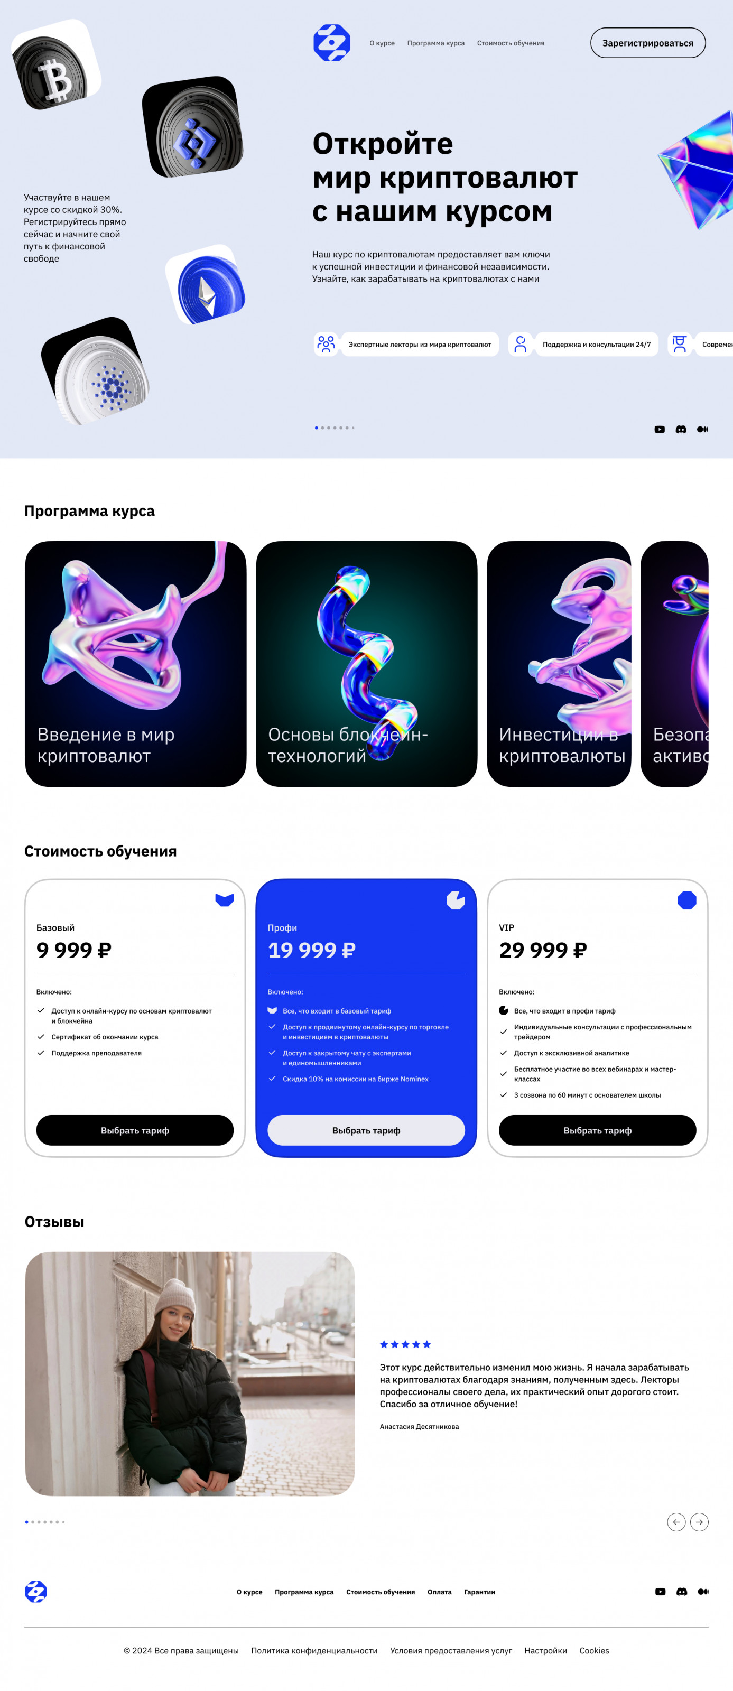The width and height of the screenshot is (733, 1691).
Task: Open the 'О курсе' header menu item
Action: [382, 43]
